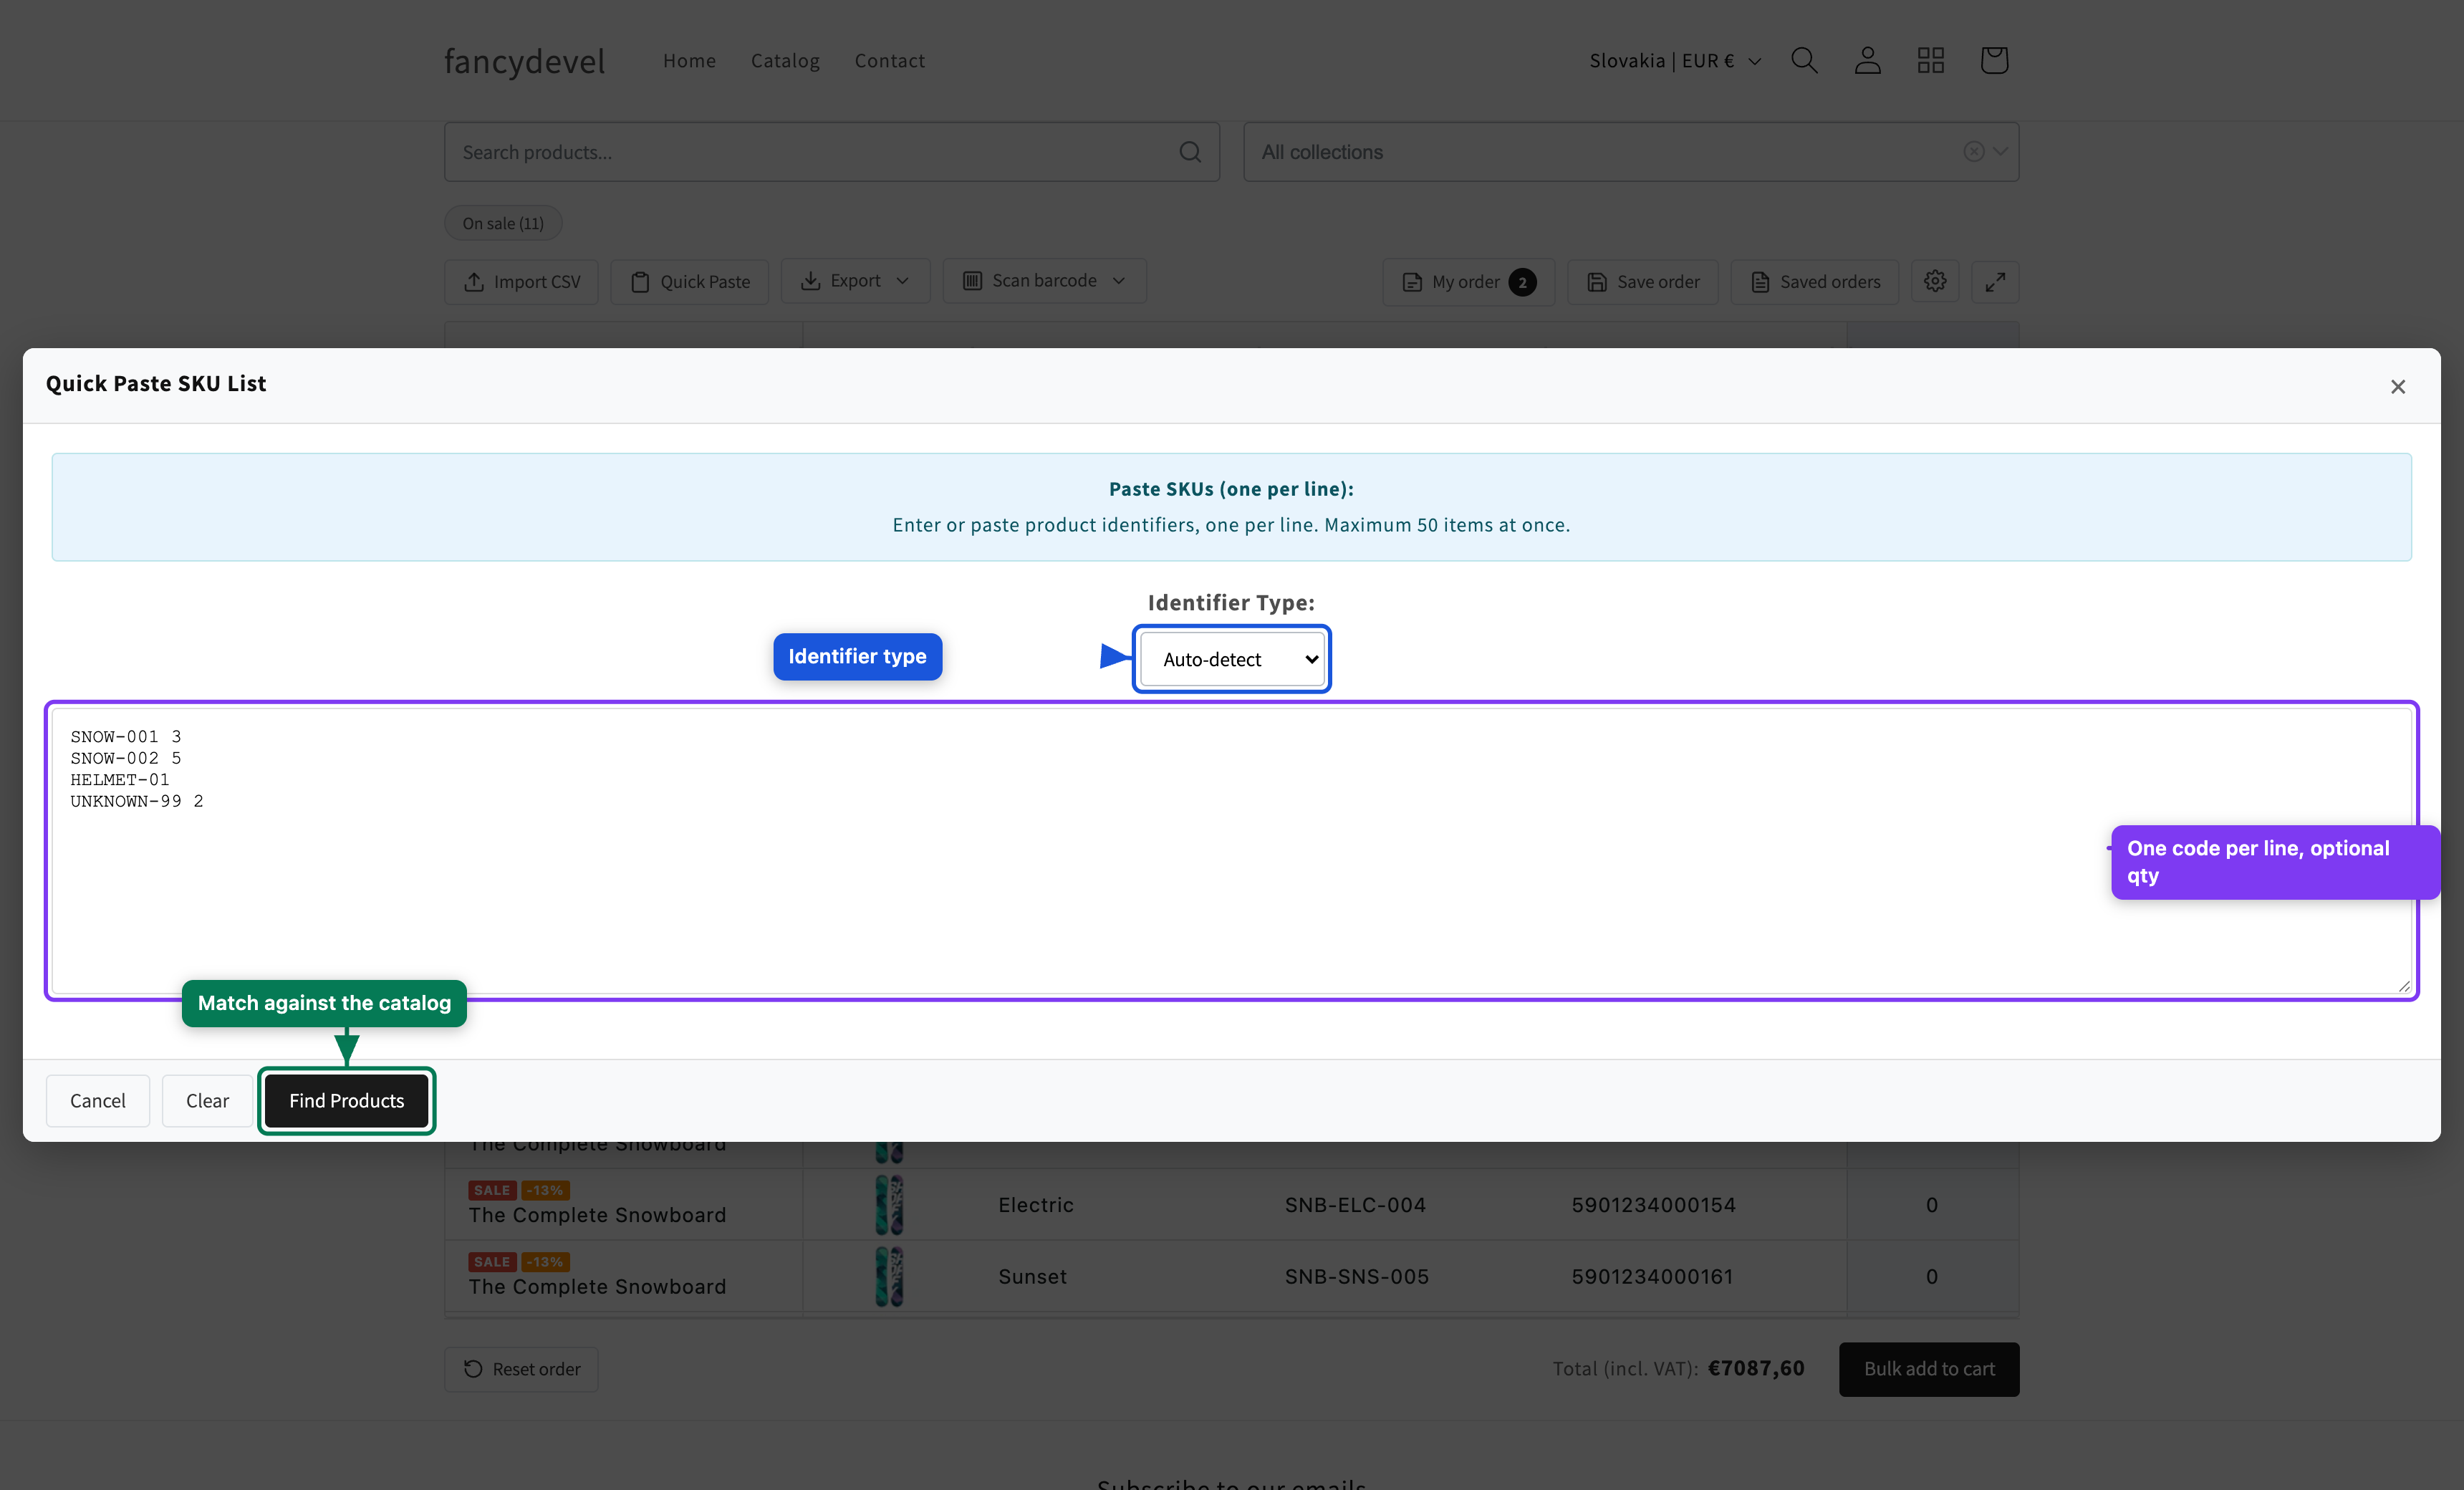The width and height of the screenshot is (2464, 1490).
Task: Click the grid quick-order icon in header
Action: click(1930, 60)
